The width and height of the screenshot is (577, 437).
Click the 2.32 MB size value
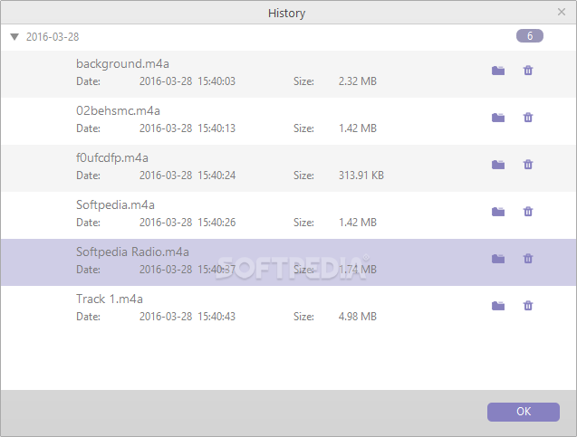pyautogui.click(x=357, y=81)
